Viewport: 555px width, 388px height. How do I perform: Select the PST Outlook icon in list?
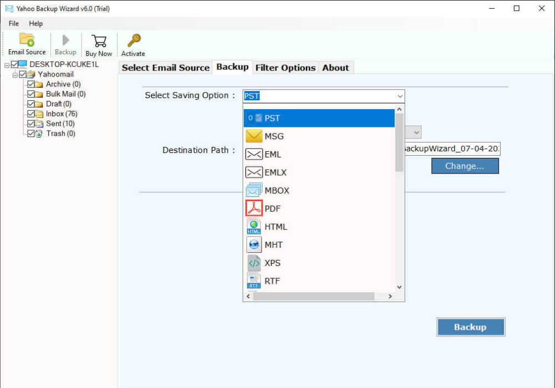(x=254, y=118)
